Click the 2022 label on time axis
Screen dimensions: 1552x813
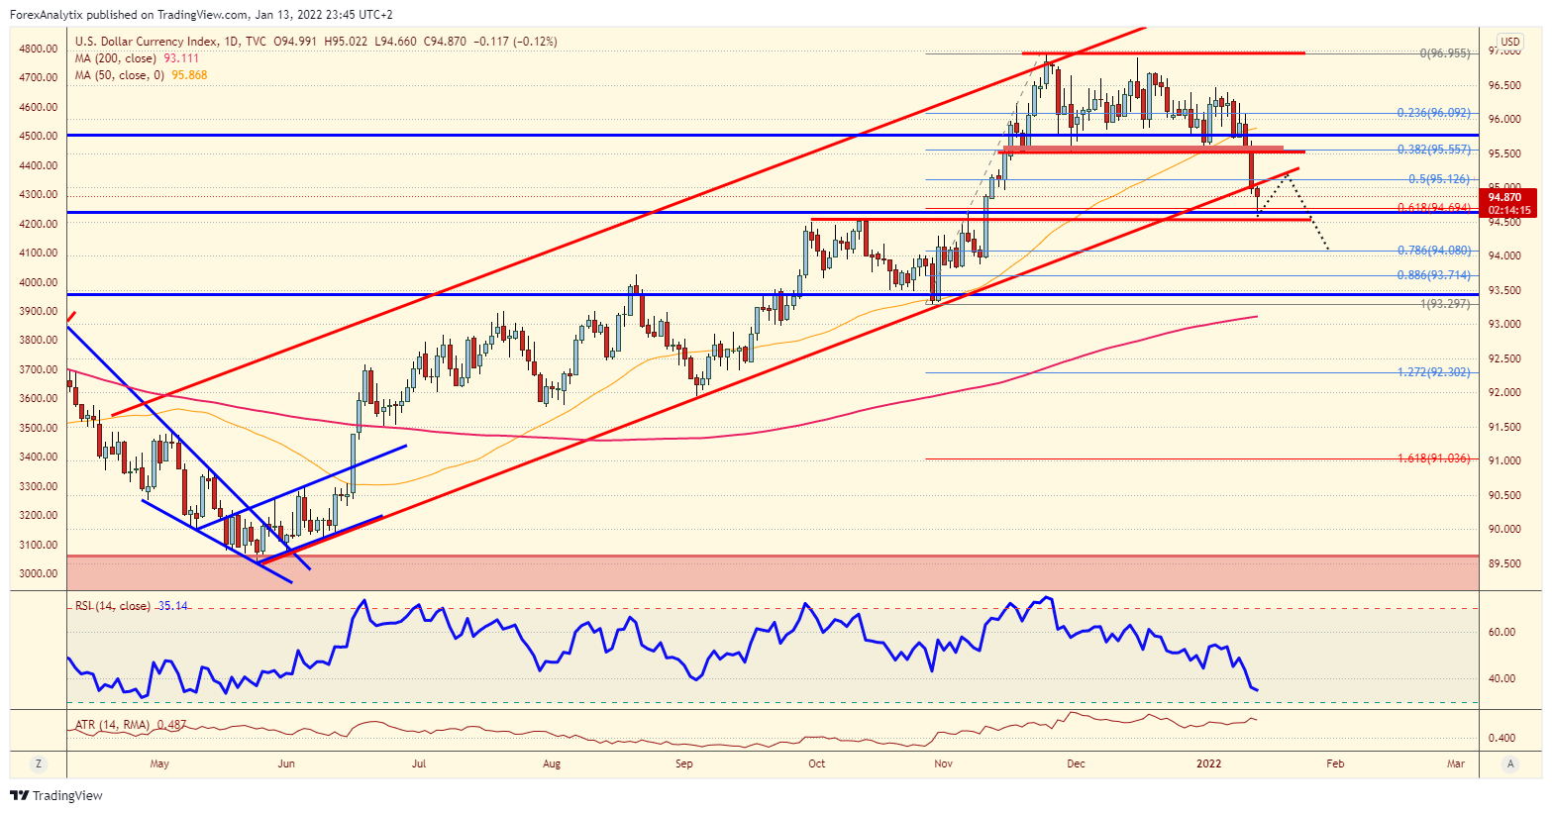click(1208, 763)
